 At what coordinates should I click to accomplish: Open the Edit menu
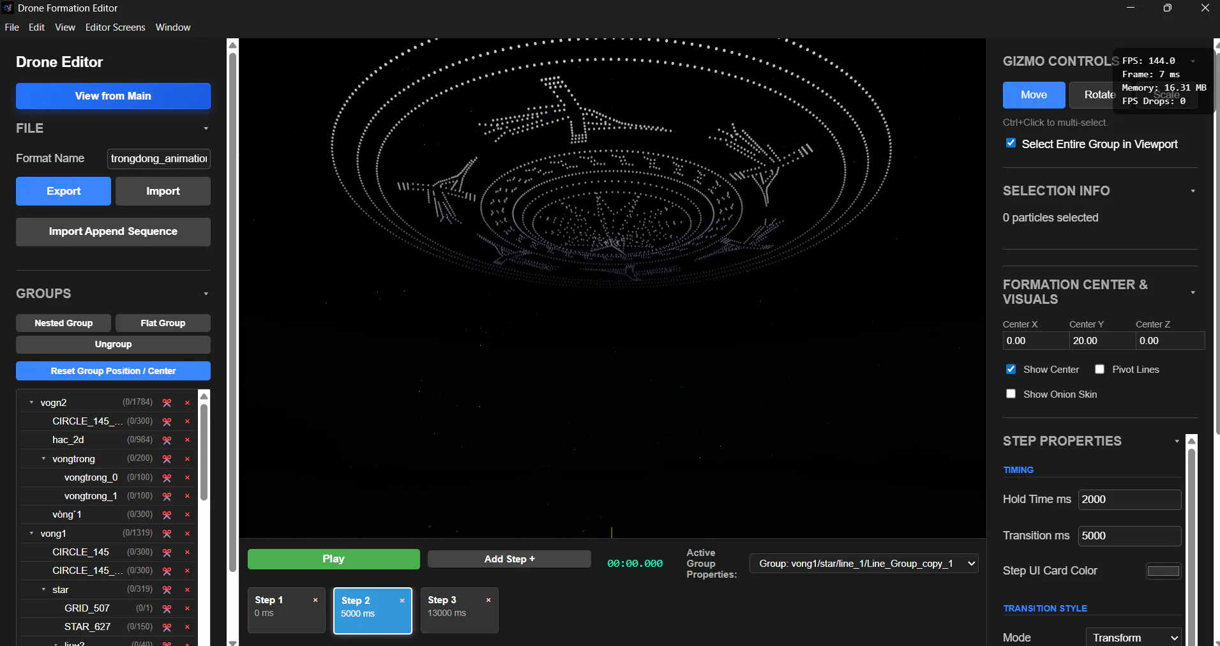click(x=36, y=27)
